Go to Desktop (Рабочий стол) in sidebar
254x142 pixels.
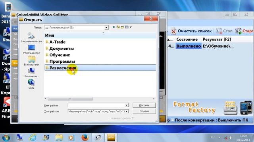(31, 49)
